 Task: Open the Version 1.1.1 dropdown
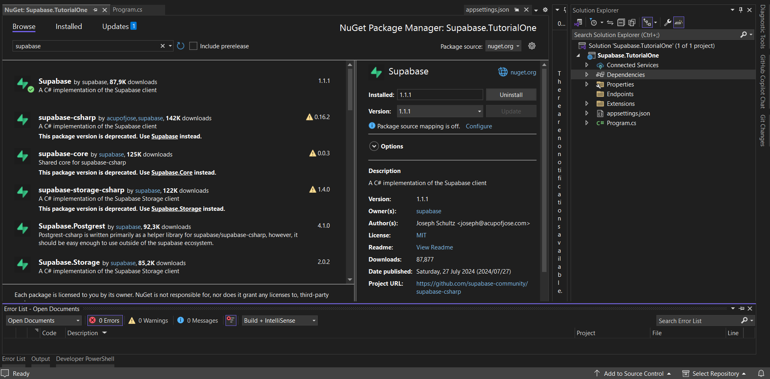[x=440, y=111]
